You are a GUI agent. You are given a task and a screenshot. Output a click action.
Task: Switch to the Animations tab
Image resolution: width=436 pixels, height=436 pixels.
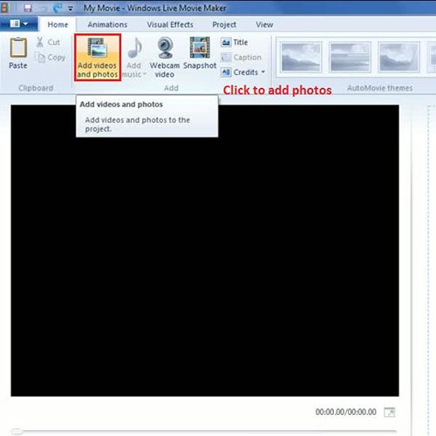tap(107, 24)
